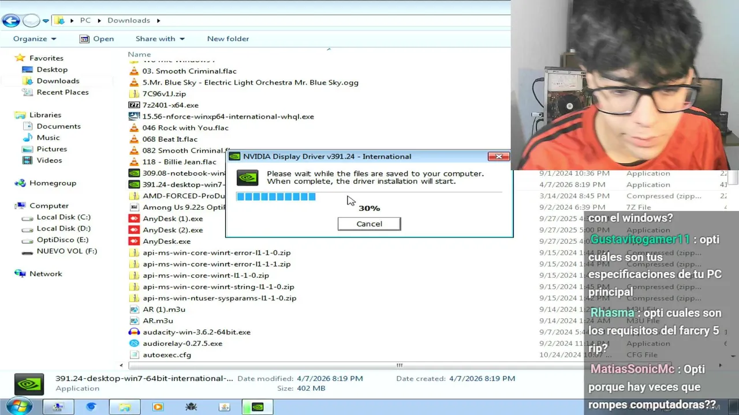Image resolution: width=739 pixels, height=415 pixels.
Task: Close the NVIDIA Display Driver dialog
Action: 498,156
